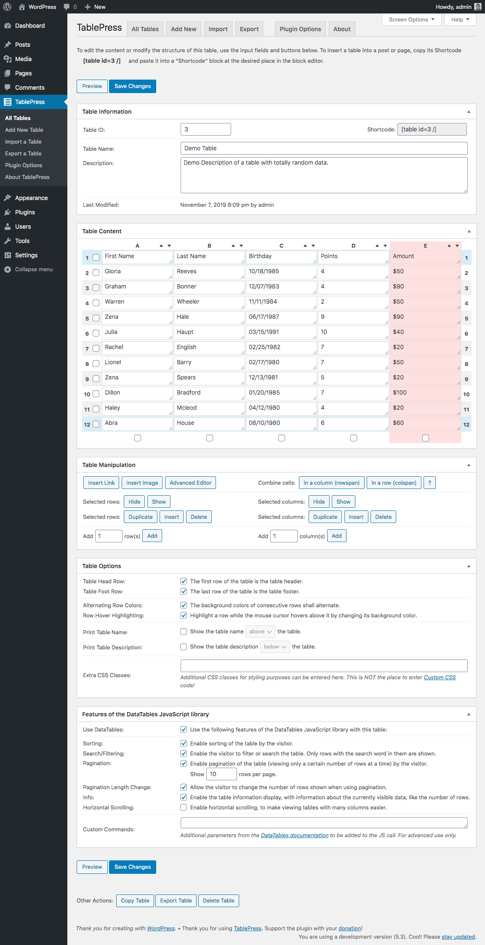485x945 pixels.
Task: Collapse the Table Manipulation panel arrow
Action: point(469,465)
